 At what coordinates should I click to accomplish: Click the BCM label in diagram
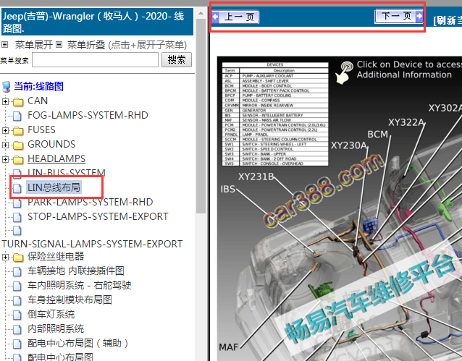(378, 135)
